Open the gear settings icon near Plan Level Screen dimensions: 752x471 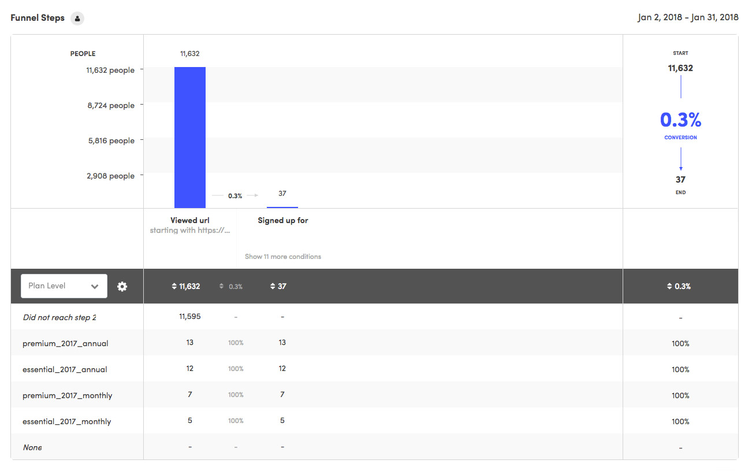[122, 286]
